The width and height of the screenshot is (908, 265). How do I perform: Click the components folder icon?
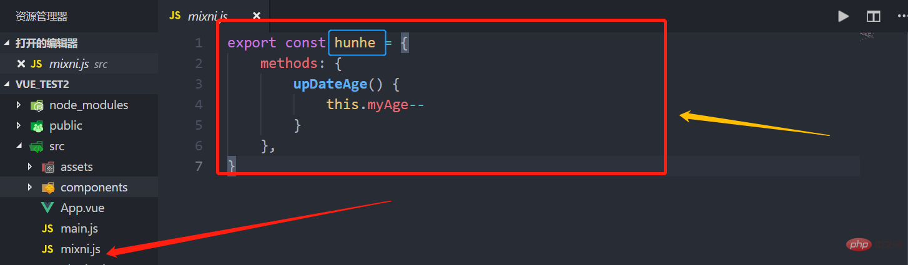47,187
